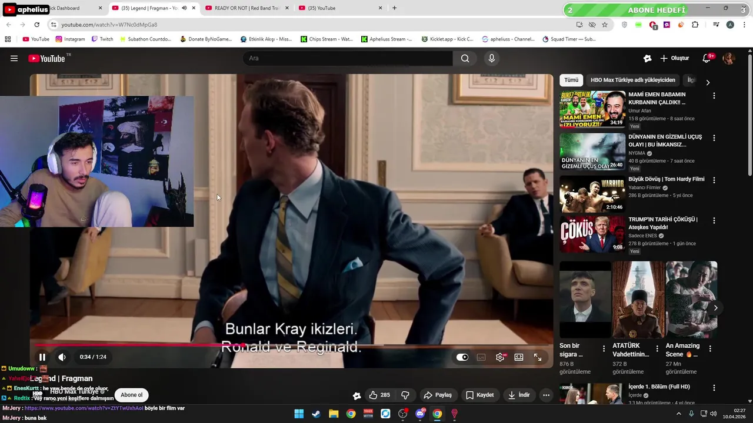Like the video with thumbs up

[379, 395]
